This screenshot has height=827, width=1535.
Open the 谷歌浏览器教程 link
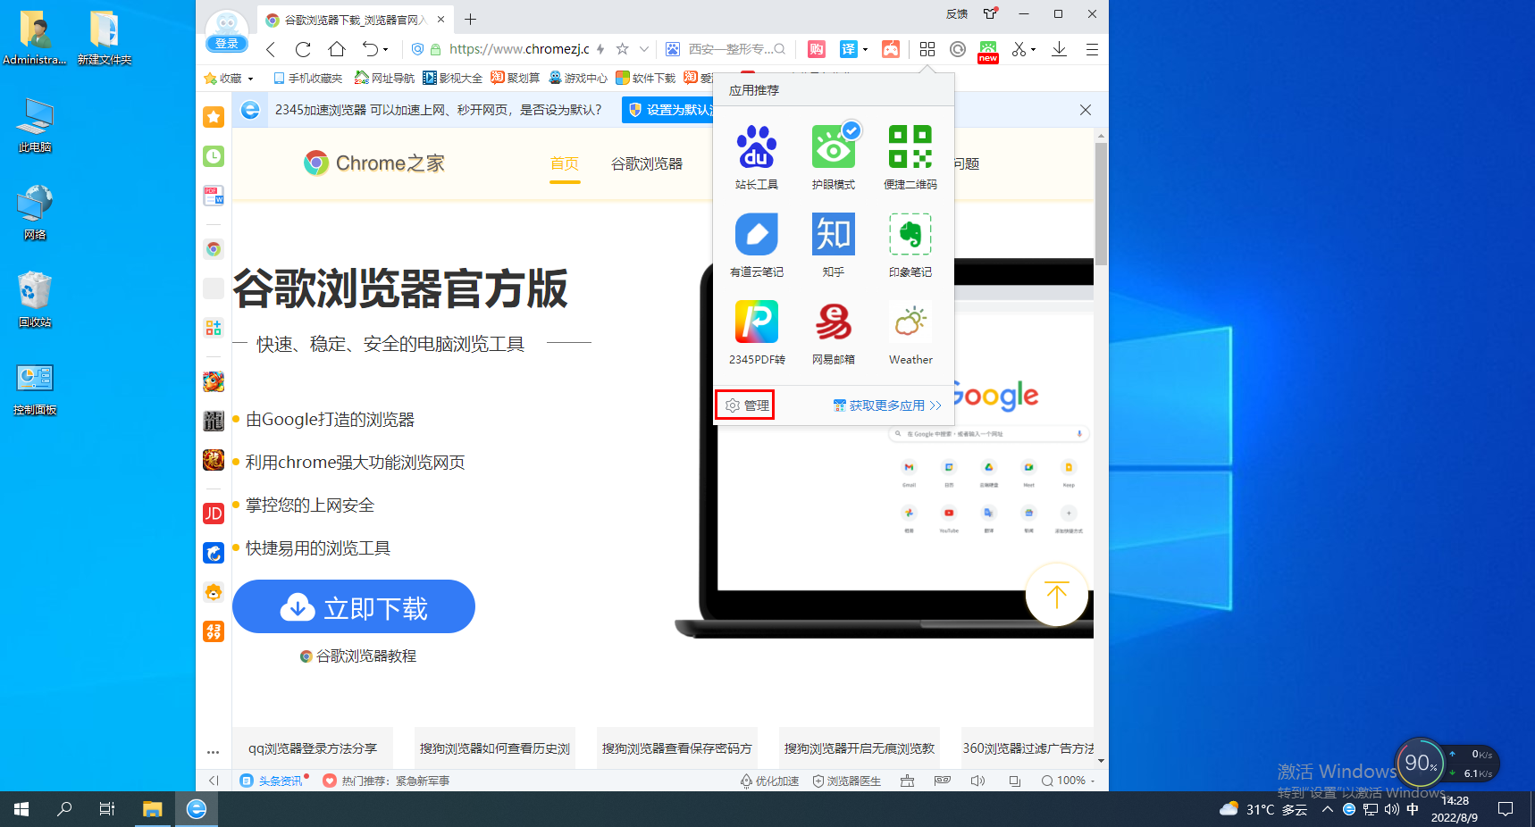[x=358, y=656]
